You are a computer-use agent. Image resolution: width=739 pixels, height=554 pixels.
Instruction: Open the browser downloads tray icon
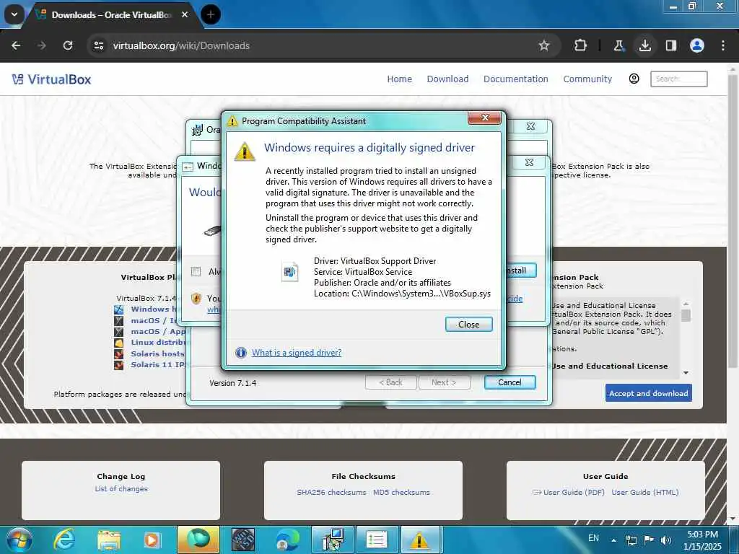pos(644,45)
